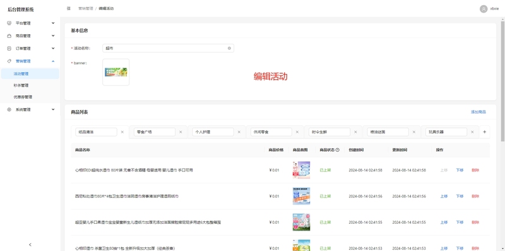Click the 商品管理 bag icon
Image resolution: width=505 pixels, height=251 pixels.
point(9,36)
